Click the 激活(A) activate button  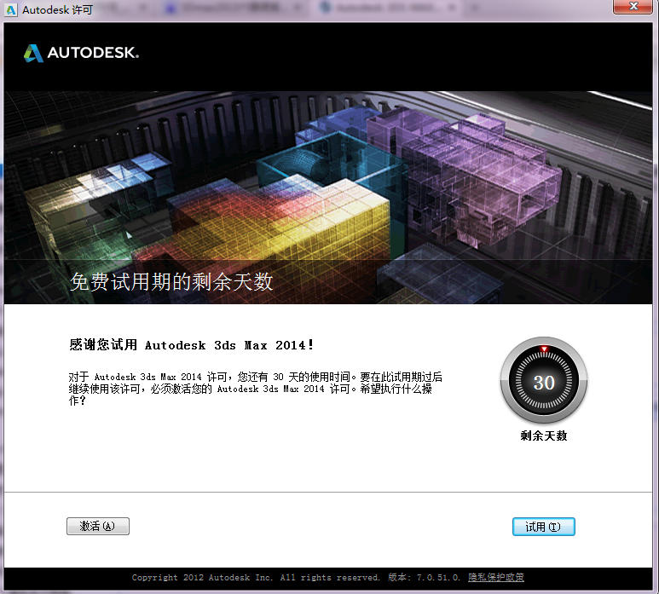[97, 527]
